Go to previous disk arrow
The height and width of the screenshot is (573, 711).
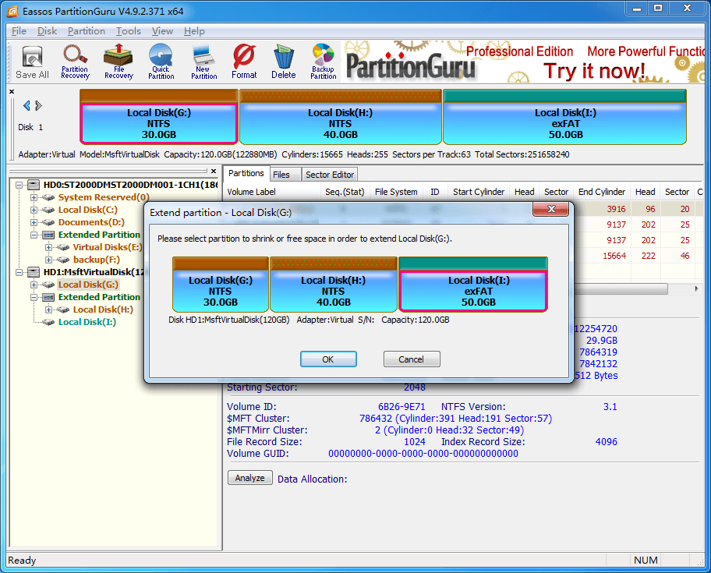point(27,105)
